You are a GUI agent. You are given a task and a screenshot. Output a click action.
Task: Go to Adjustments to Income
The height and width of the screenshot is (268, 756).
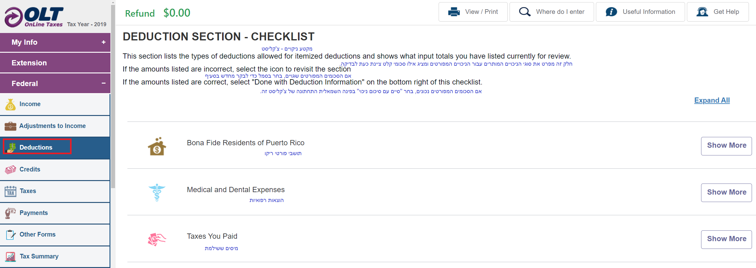click(55, 126)
